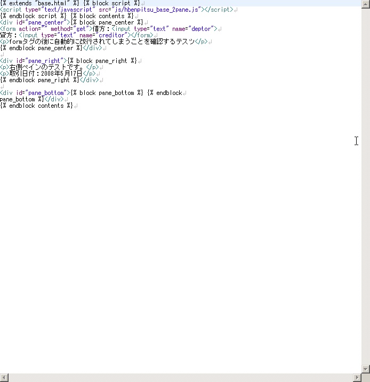
Task: Click the horizontal scrollbar left arrow
Action: tap(4, 378)
